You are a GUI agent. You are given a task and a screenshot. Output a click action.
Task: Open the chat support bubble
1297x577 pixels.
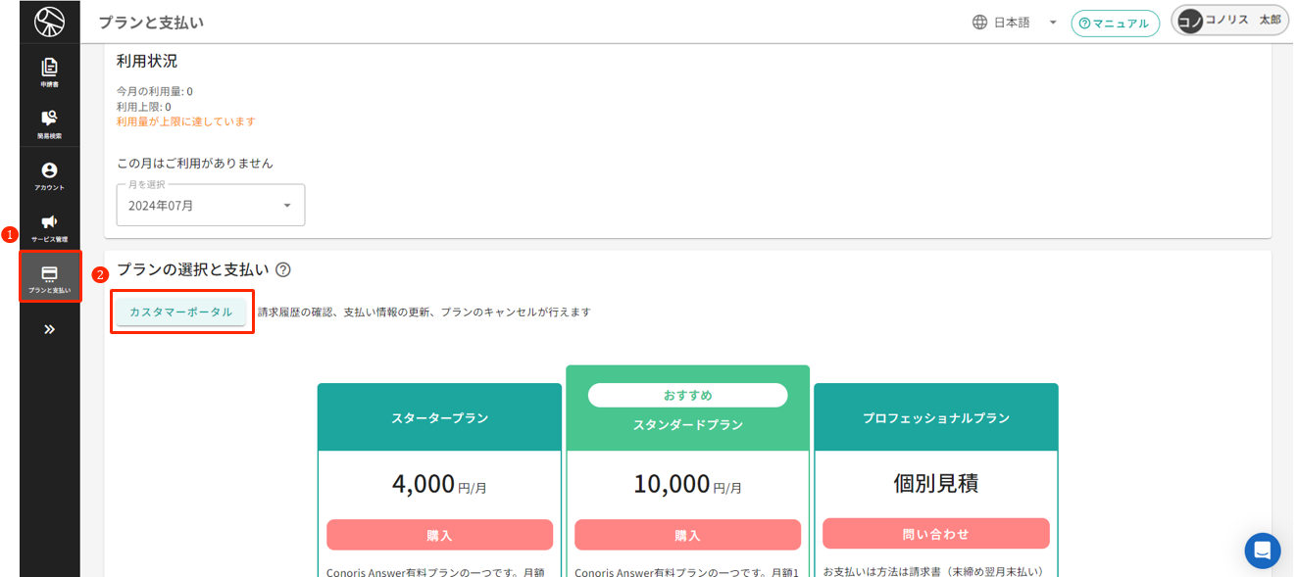click(x=1263, y=551)
